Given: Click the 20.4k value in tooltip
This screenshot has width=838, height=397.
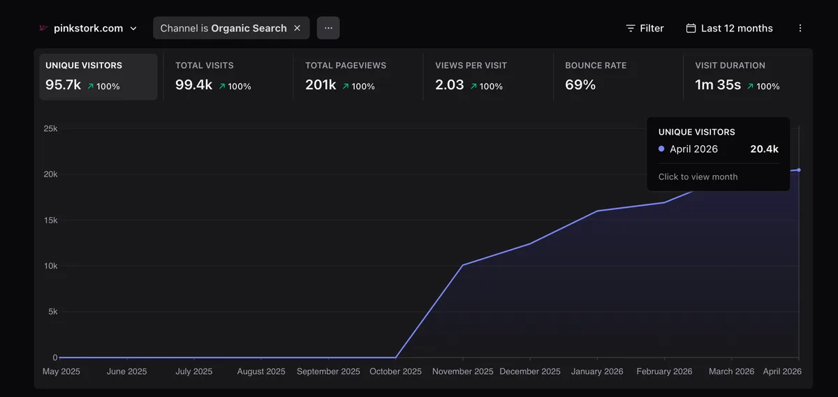Looking at the screenshot, I should pyautogui.click(x=764, y=149).
